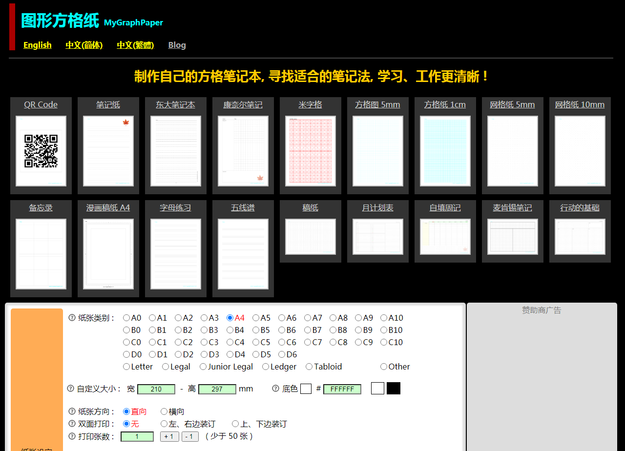Open the 东大笔记本 link

[176, 104]
